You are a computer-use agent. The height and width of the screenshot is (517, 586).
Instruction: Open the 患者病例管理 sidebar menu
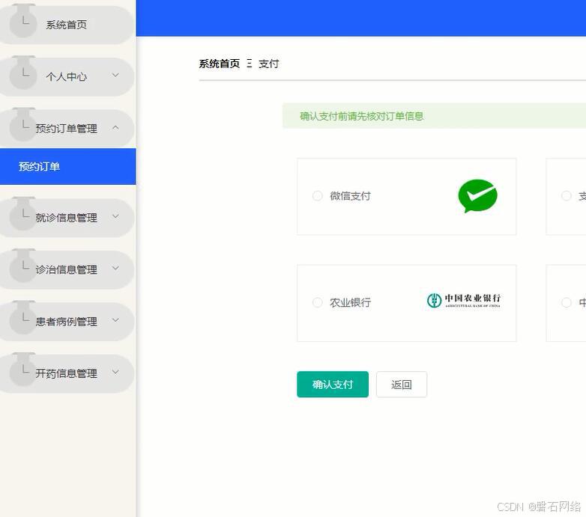click(x=67, y=322)
